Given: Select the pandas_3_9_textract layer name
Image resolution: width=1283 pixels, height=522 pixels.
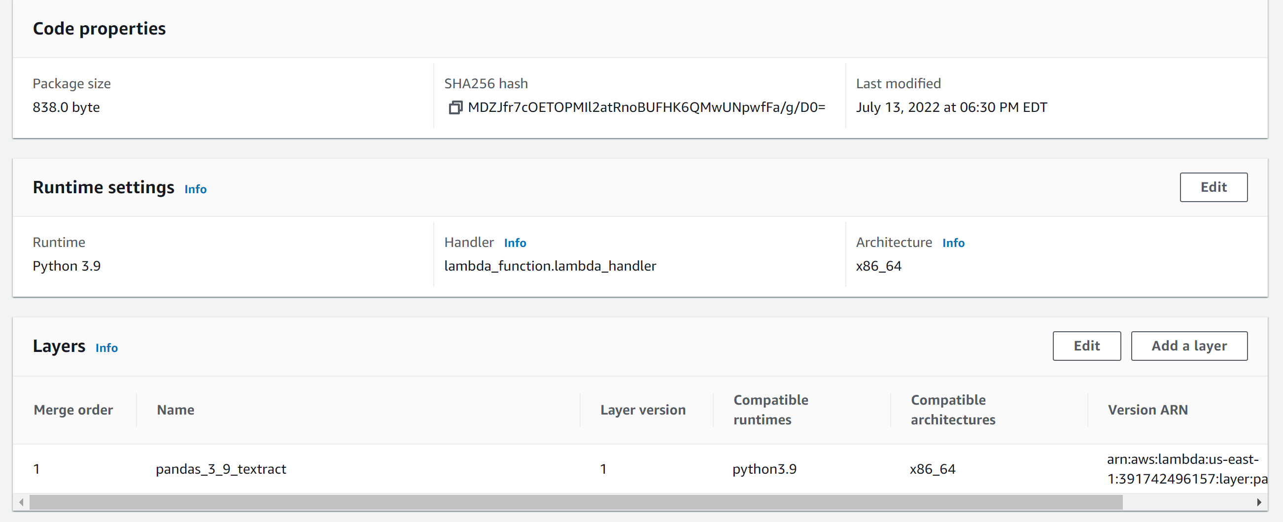Looking at the screenshot, I should (x=221, y=469).
